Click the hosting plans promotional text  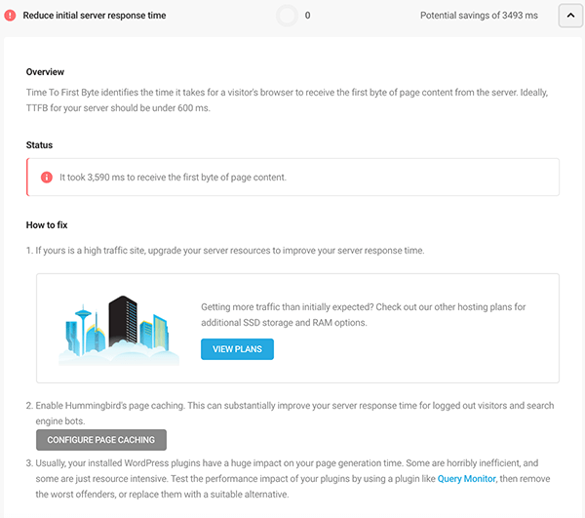tap(363, 313)
